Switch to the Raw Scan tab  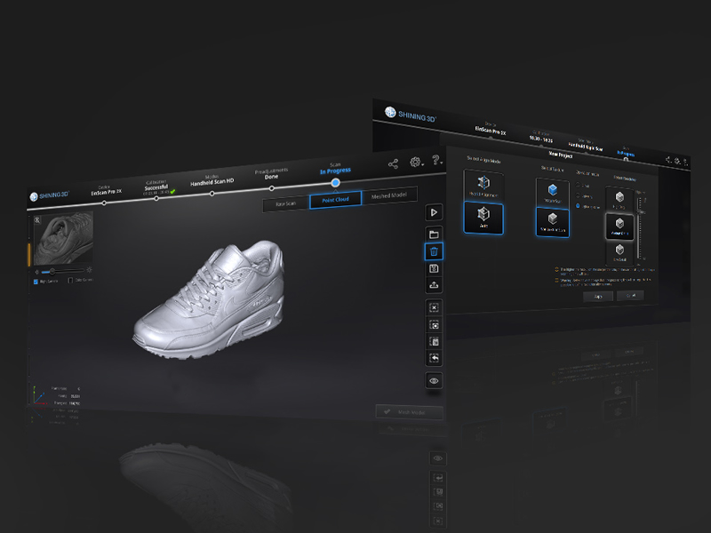(x=285, y=204)
